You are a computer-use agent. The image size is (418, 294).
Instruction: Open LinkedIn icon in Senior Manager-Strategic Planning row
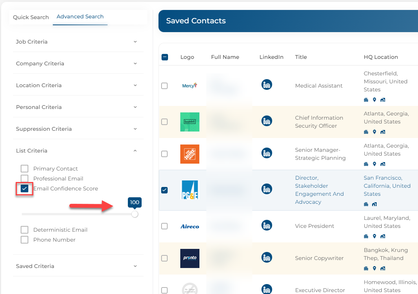pyautogui.click(x=266, y=153)
